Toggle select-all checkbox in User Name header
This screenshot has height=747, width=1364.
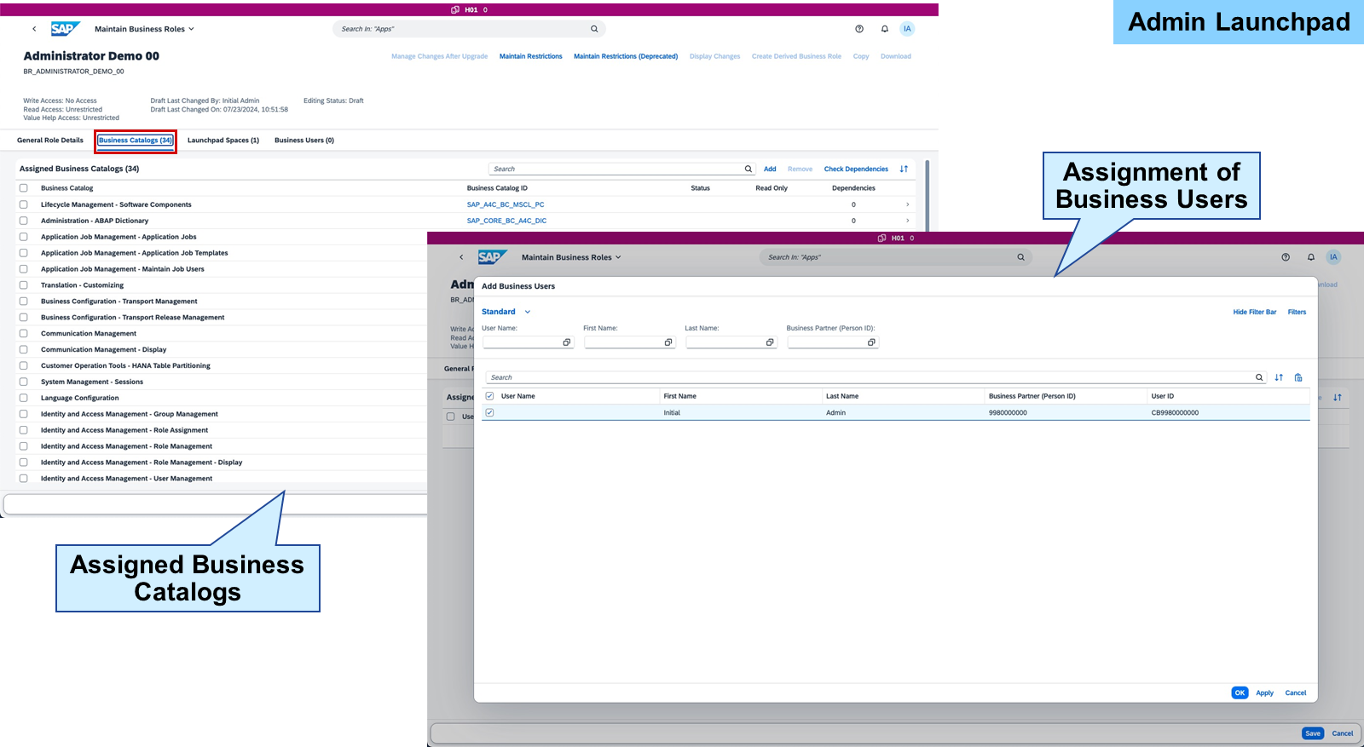pyautogui.click(x=489, y=396)
